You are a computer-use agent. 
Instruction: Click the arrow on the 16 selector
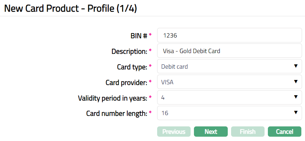tap(296, 113)
